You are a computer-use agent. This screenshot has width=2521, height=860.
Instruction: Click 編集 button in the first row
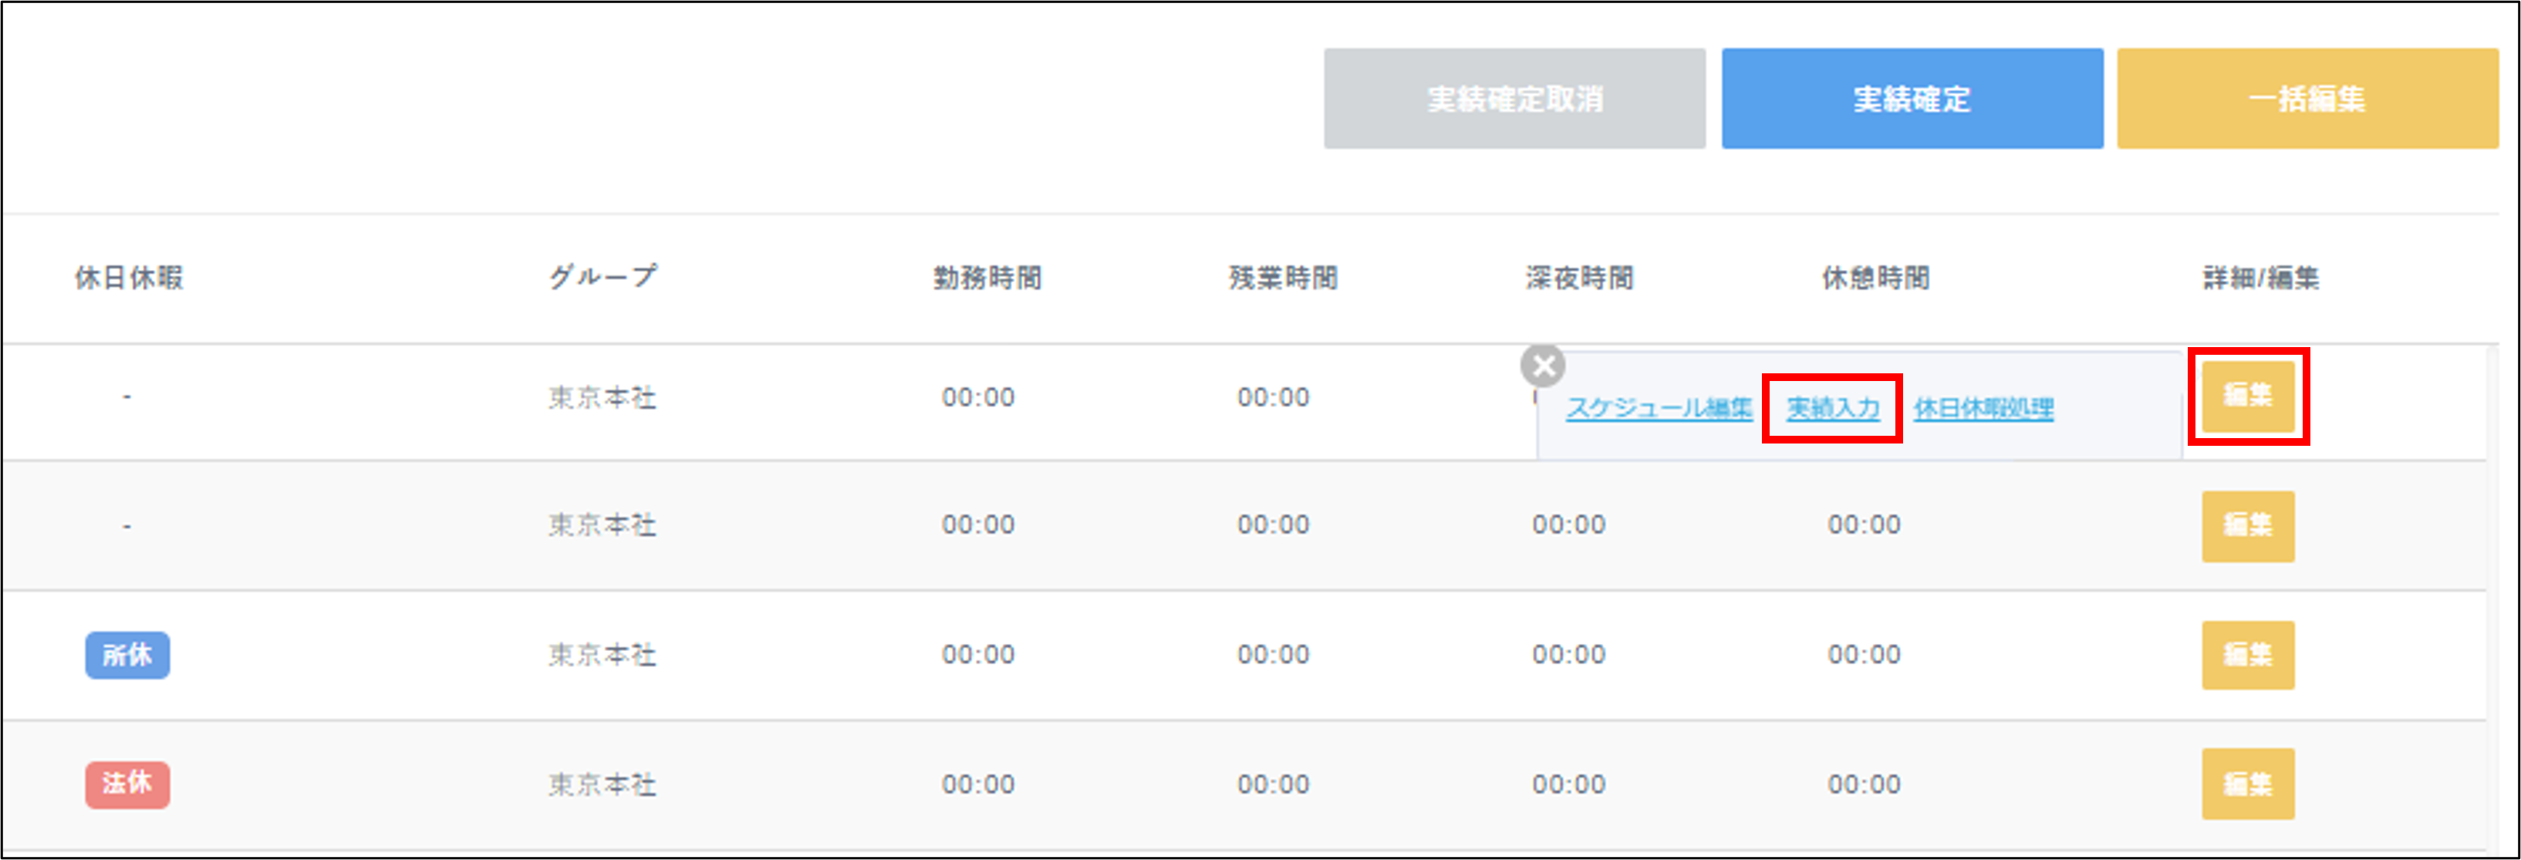[x=2247, y=396]
